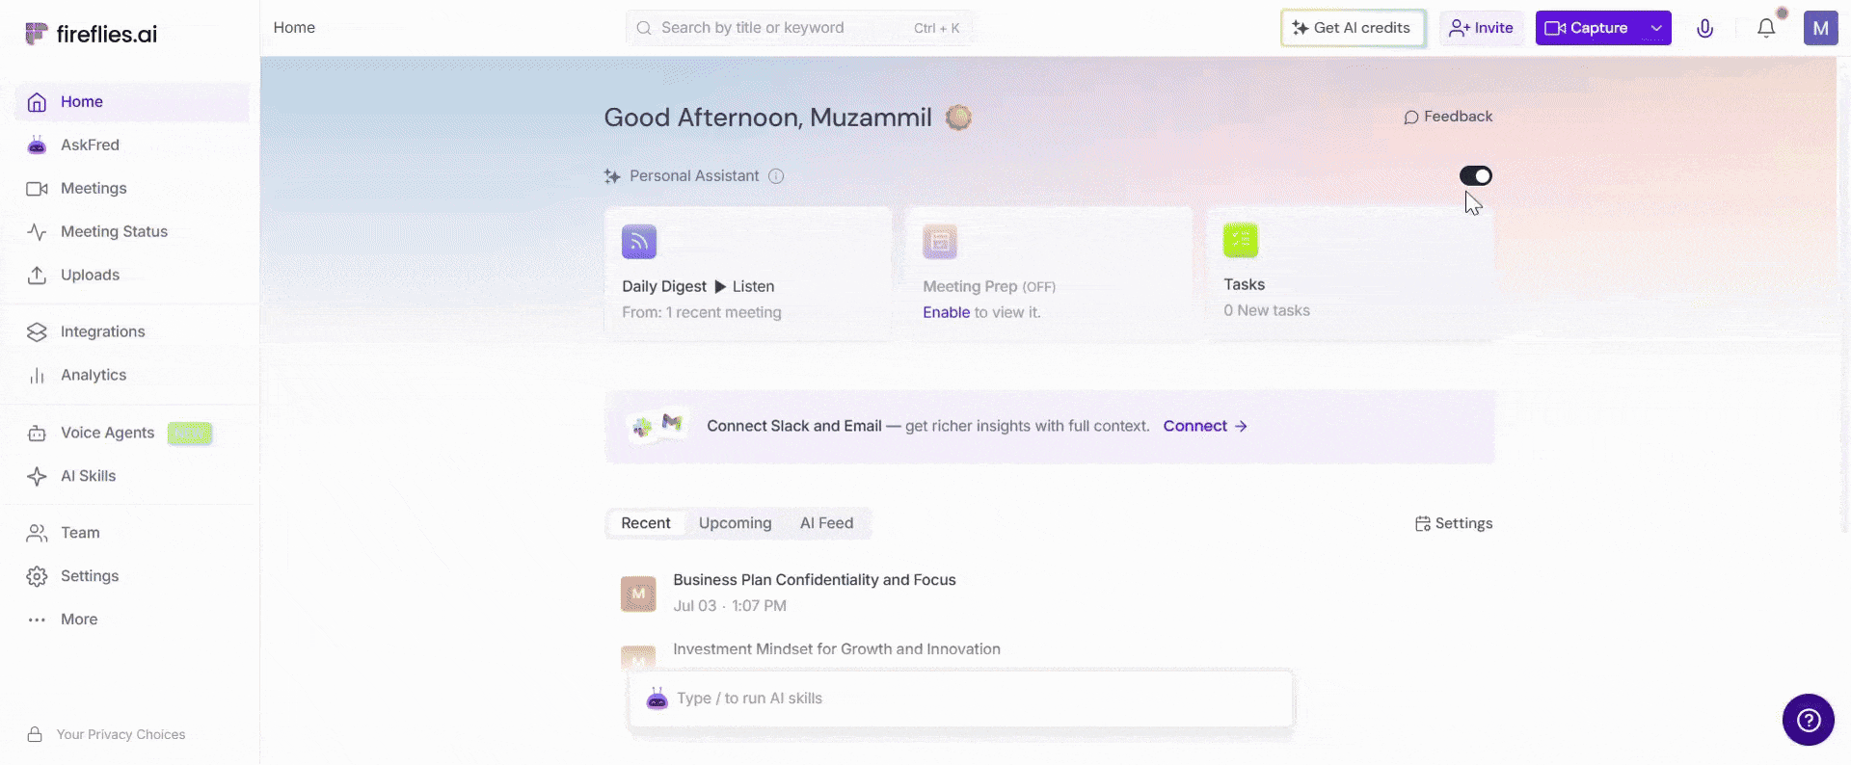Open Investment Mindset for Growth and Innovation meeting
1851x765 pixels.
coord(837,649)
